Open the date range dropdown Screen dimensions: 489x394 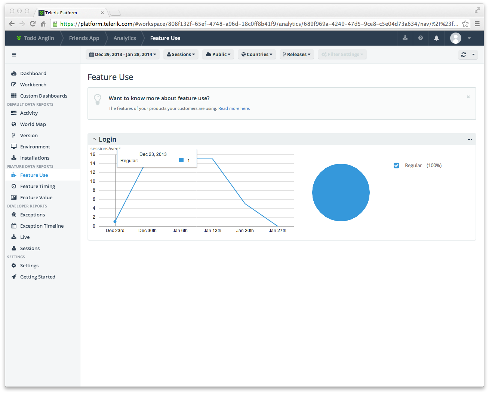[123, 55]
